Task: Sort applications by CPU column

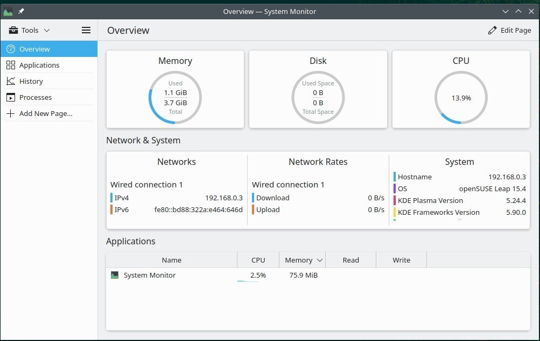Action: [258, 260]
